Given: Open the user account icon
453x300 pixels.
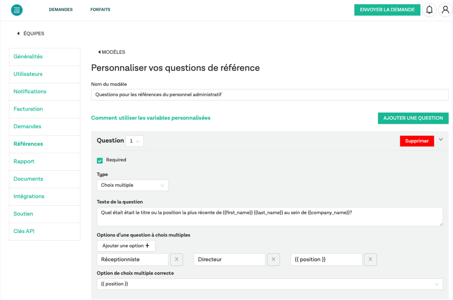Looking at the screenshot, I should (445, 10).
